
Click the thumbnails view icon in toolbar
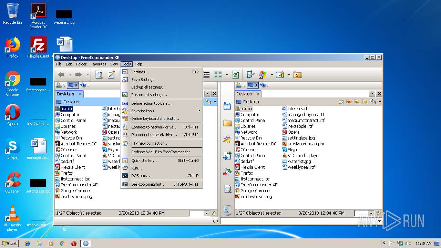point(218,75)
